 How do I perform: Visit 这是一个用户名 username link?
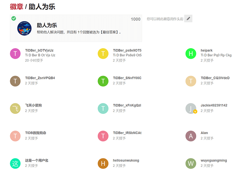pos(37,160)
